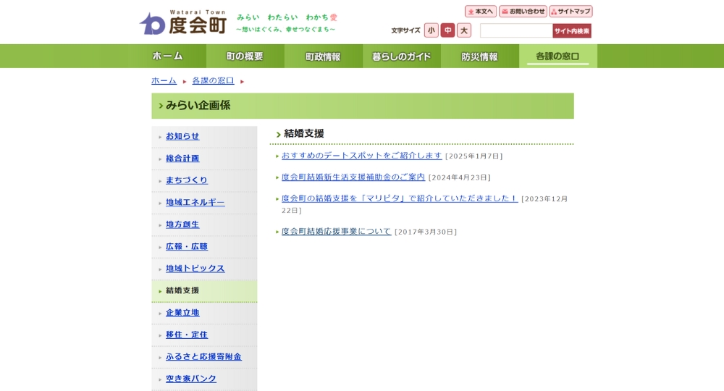Select medium font size 中 button
The height and width of the screenshot is (391, 724).
click(x=447, y=30)
